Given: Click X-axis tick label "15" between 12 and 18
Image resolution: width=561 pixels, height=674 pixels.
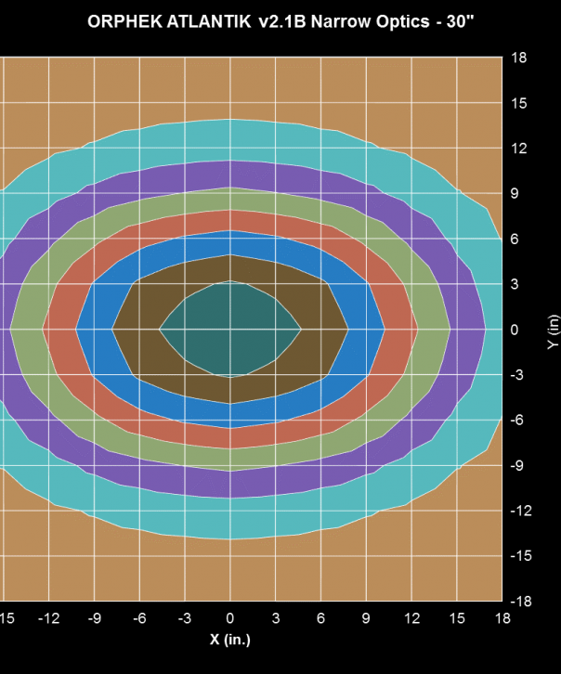Looking at the screenshot, I should tap(457, 618).
